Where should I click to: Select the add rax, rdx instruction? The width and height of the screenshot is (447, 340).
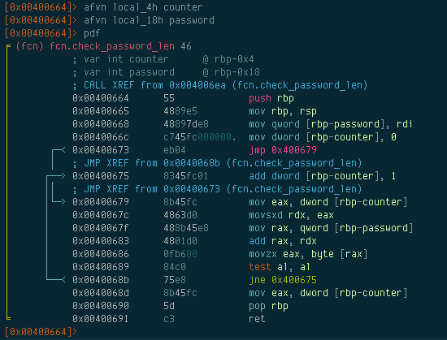pos(283,241)
